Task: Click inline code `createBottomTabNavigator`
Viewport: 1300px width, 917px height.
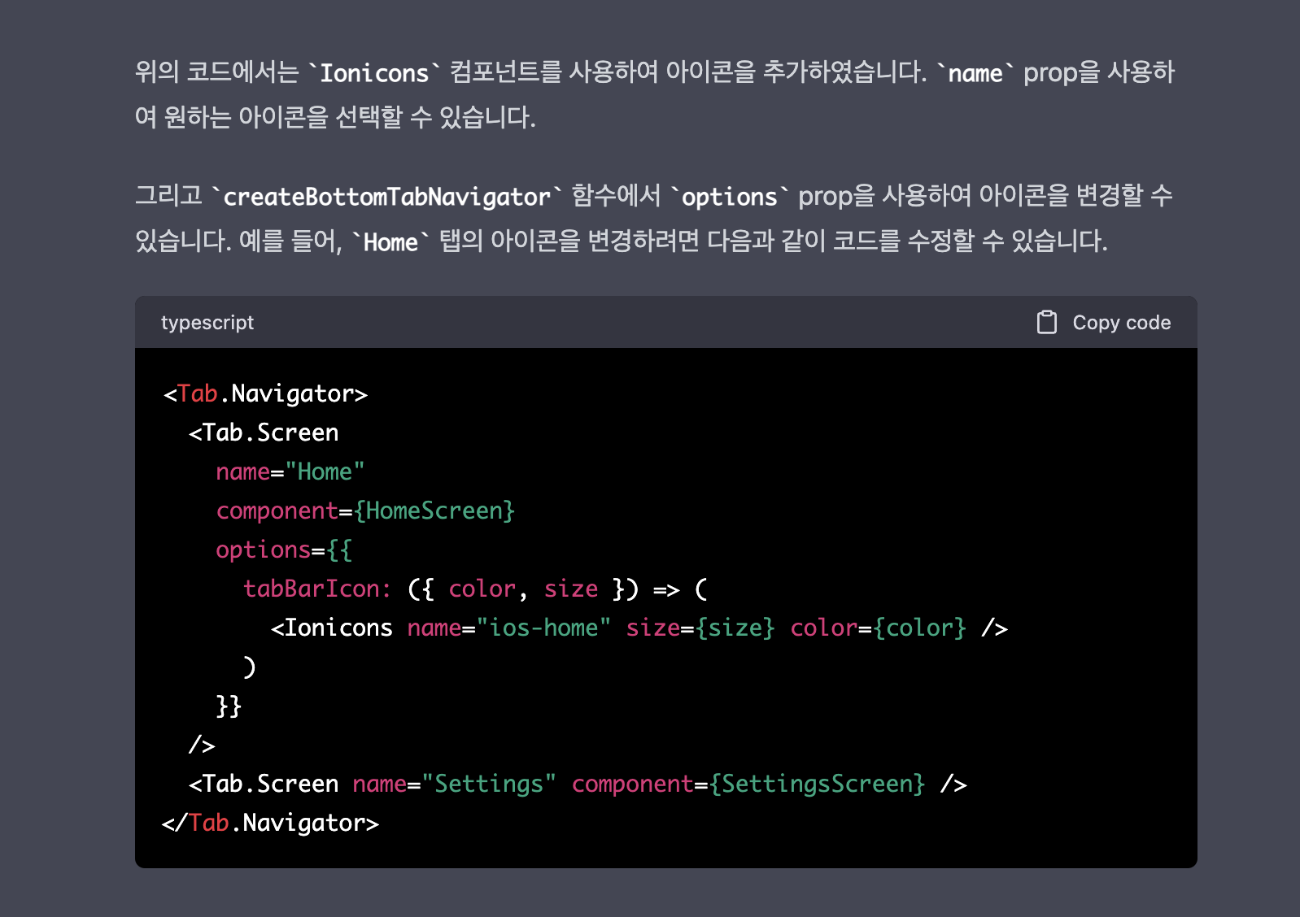Action: point(387,197)
